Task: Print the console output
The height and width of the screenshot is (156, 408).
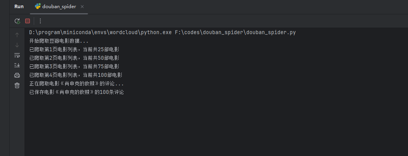Action: point(17,75)
